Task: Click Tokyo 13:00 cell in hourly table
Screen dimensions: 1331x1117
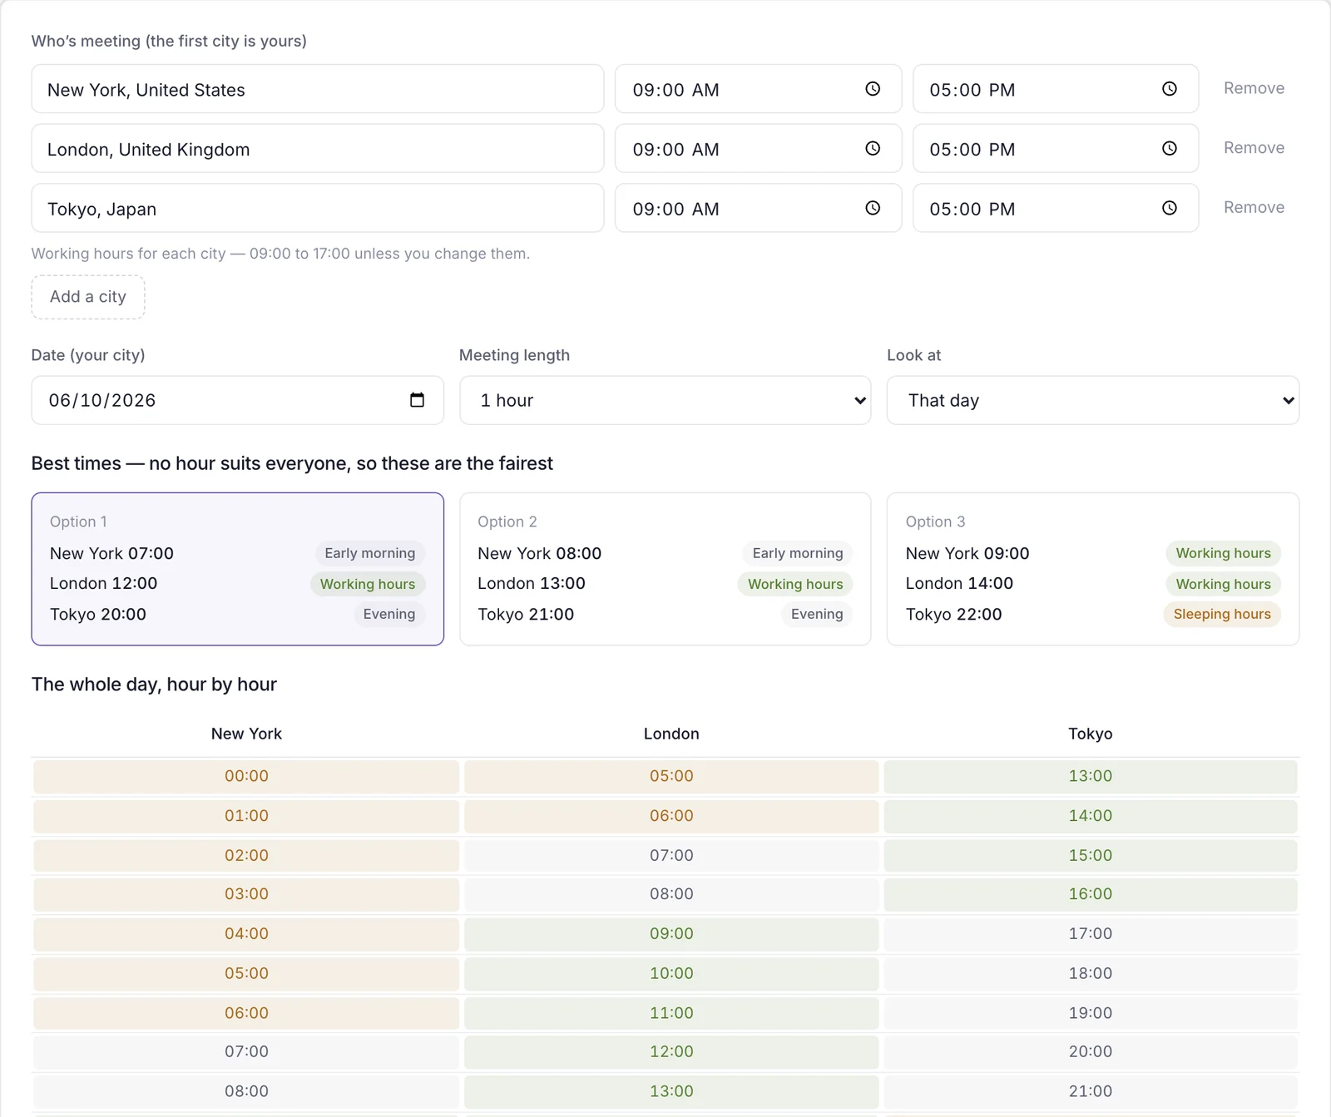Action: click(x=1091, y=776)
